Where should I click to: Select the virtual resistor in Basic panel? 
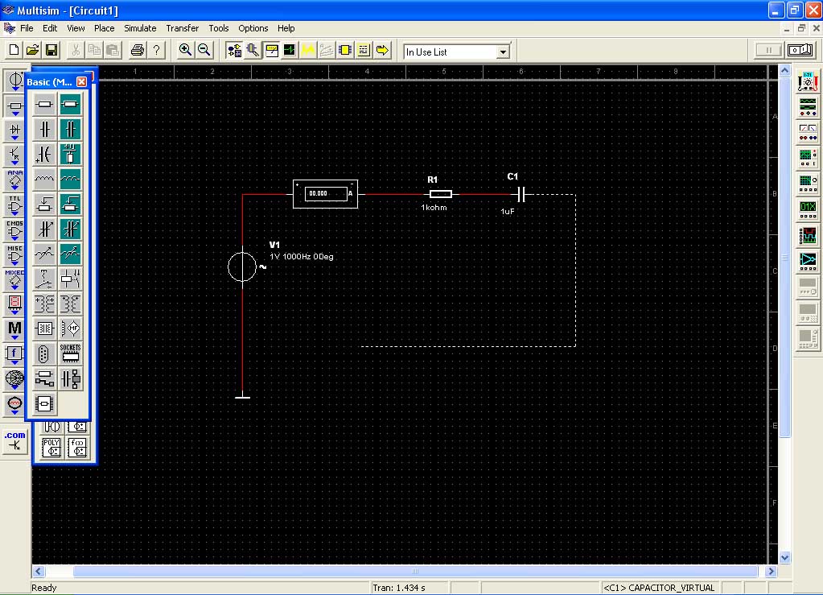(70, 104)
